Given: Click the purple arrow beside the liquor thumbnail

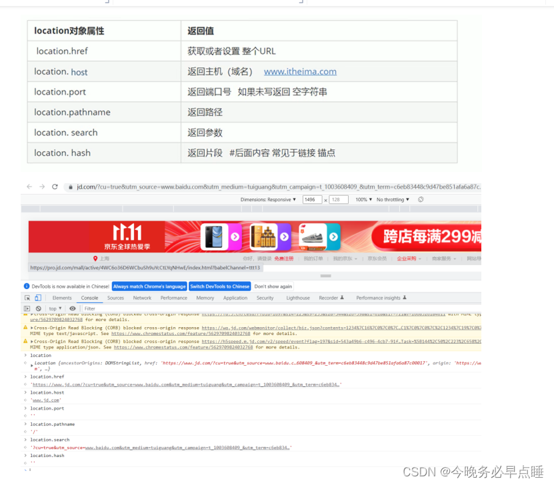Looking at the screenshot, I should point(284,237).
